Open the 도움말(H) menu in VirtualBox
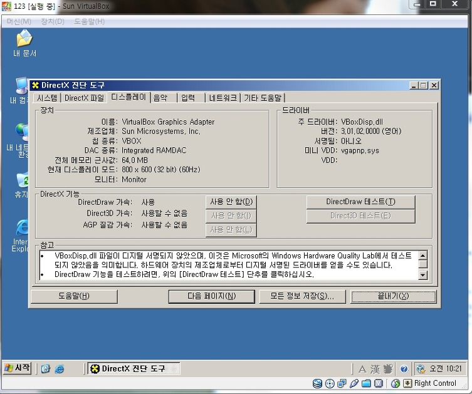This screenshot has width=472, height=394. 90,22
